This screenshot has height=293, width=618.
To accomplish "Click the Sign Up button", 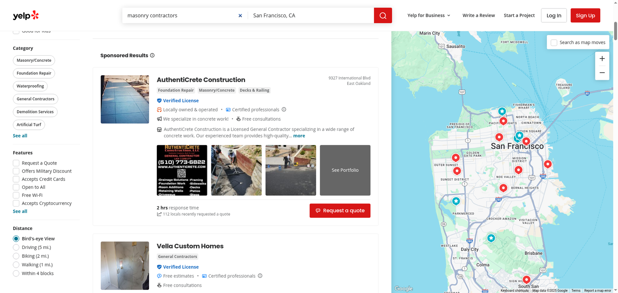I will pyautogui.click(x=585, y=15).
